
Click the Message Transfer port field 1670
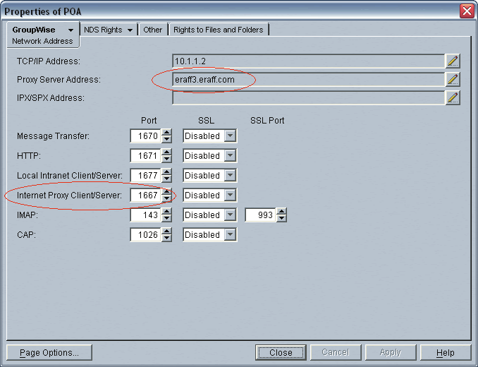point(146,136)
